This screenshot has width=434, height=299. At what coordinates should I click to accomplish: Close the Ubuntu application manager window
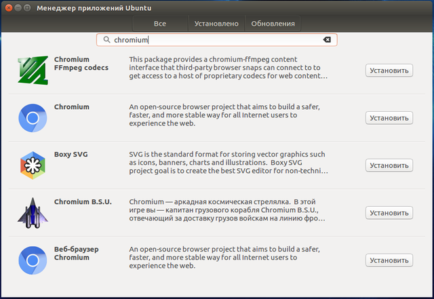tap(9, 7)
